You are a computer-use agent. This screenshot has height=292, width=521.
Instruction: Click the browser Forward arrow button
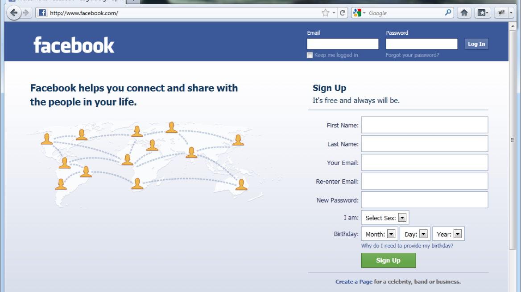[26, 13]
